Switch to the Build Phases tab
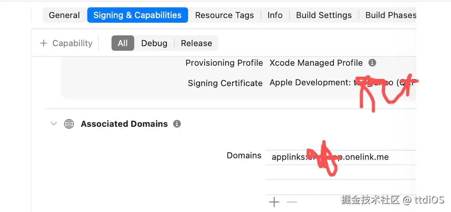The image size is (451, 212). tap(390, 15)
